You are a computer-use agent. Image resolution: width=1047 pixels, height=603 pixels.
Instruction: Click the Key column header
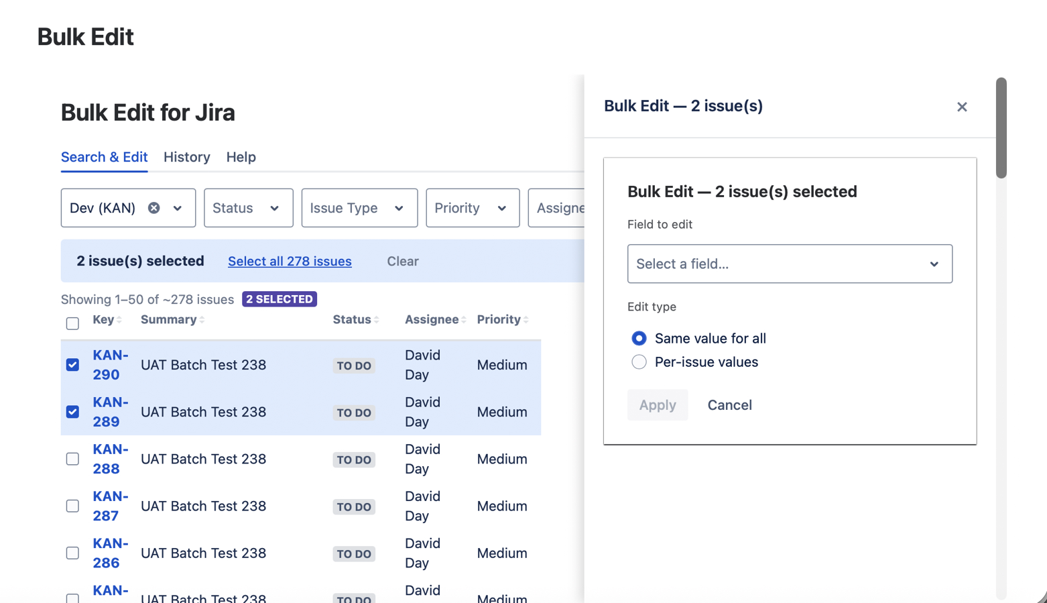(x=103, y=319)
